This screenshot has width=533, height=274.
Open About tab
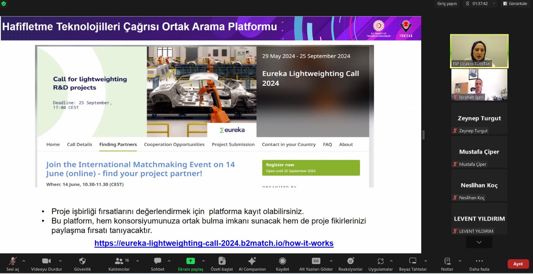[346, 144]
